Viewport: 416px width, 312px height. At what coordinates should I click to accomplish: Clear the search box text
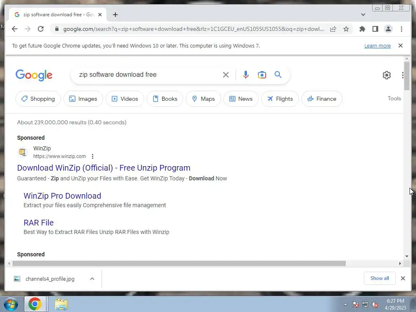click(x=226, y=75)
